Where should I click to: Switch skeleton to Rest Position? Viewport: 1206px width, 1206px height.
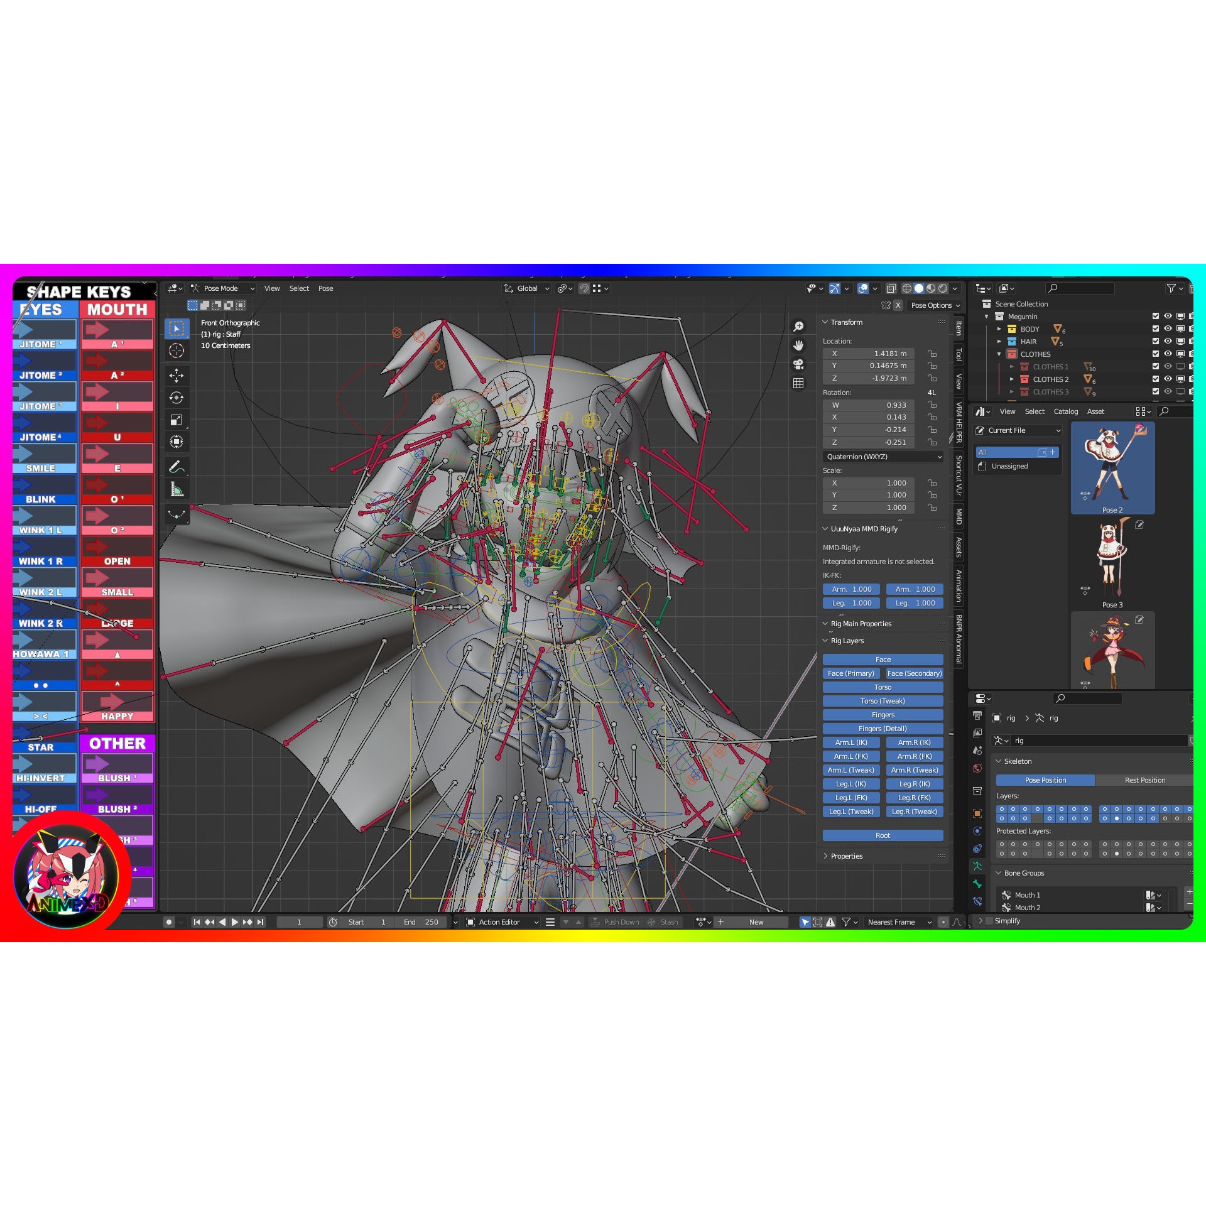1144,780
